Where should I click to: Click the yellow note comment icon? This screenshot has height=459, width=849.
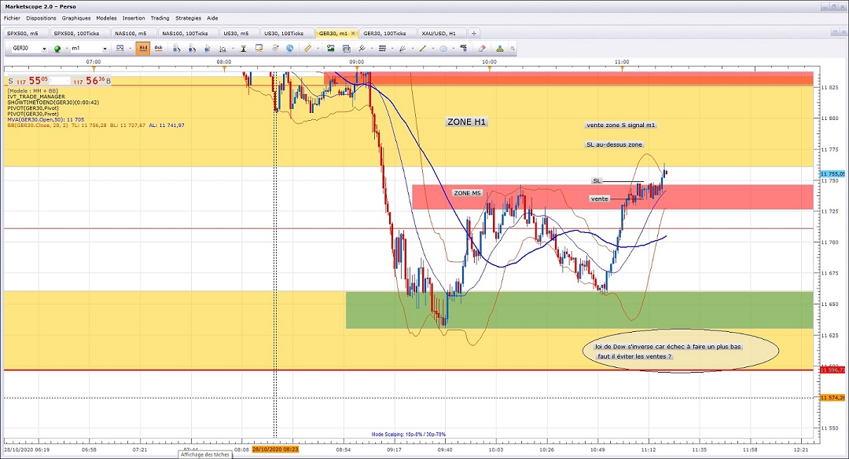pyautogui.click(x=259, y=48)
